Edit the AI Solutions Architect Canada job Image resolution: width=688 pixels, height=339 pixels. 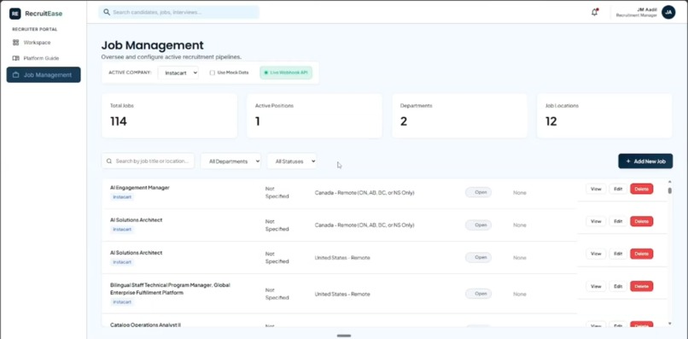click(618, 221)
